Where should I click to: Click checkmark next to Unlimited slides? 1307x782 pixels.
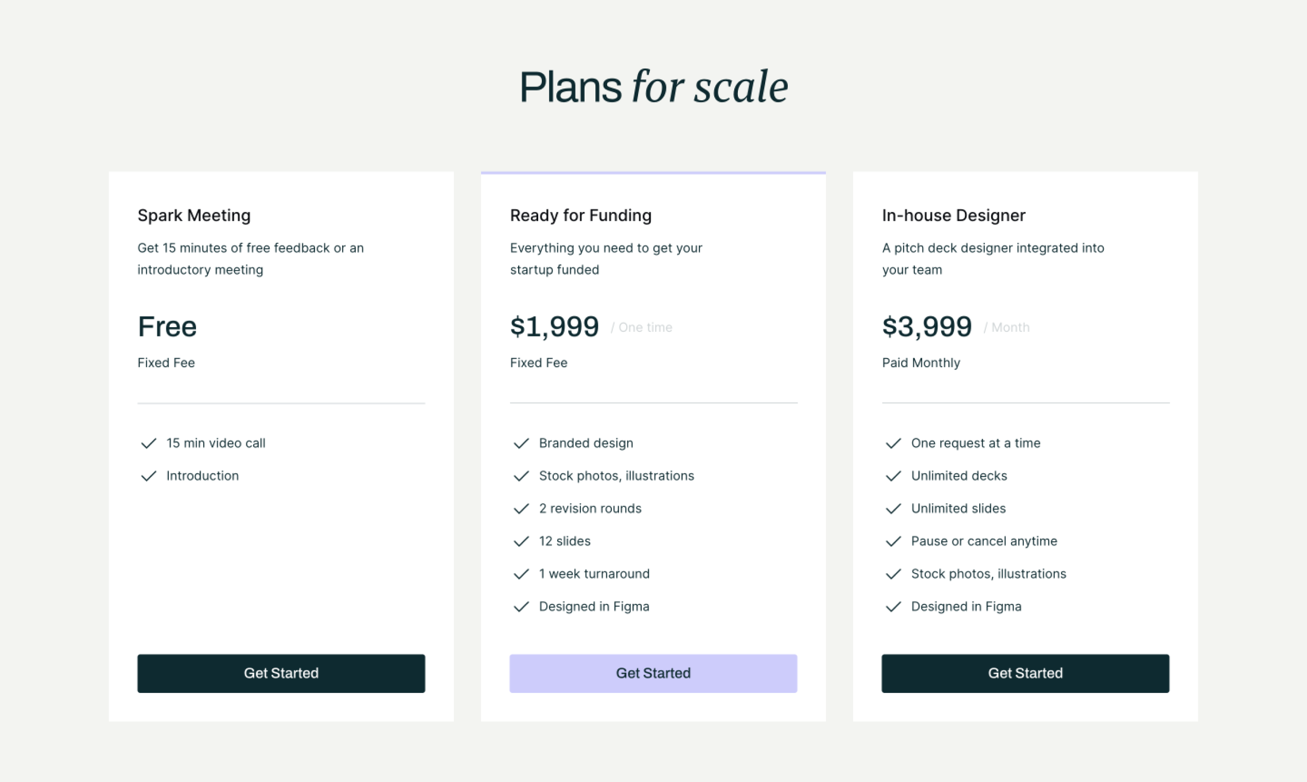[x=893, y=508]
